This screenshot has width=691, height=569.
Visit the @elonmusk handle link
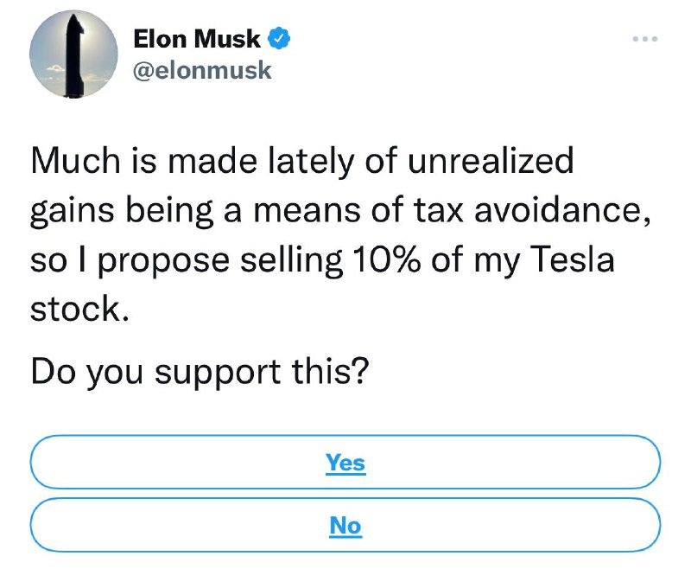(202, 71)
